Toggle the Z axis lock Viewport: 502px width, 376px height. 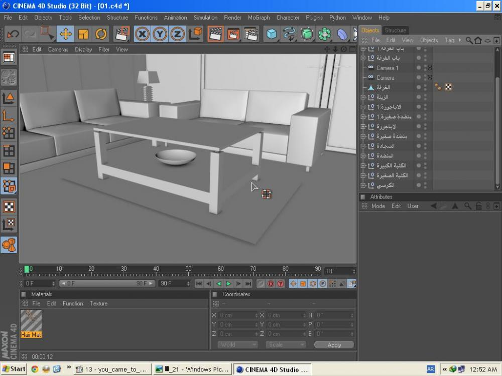pos(177,34)
